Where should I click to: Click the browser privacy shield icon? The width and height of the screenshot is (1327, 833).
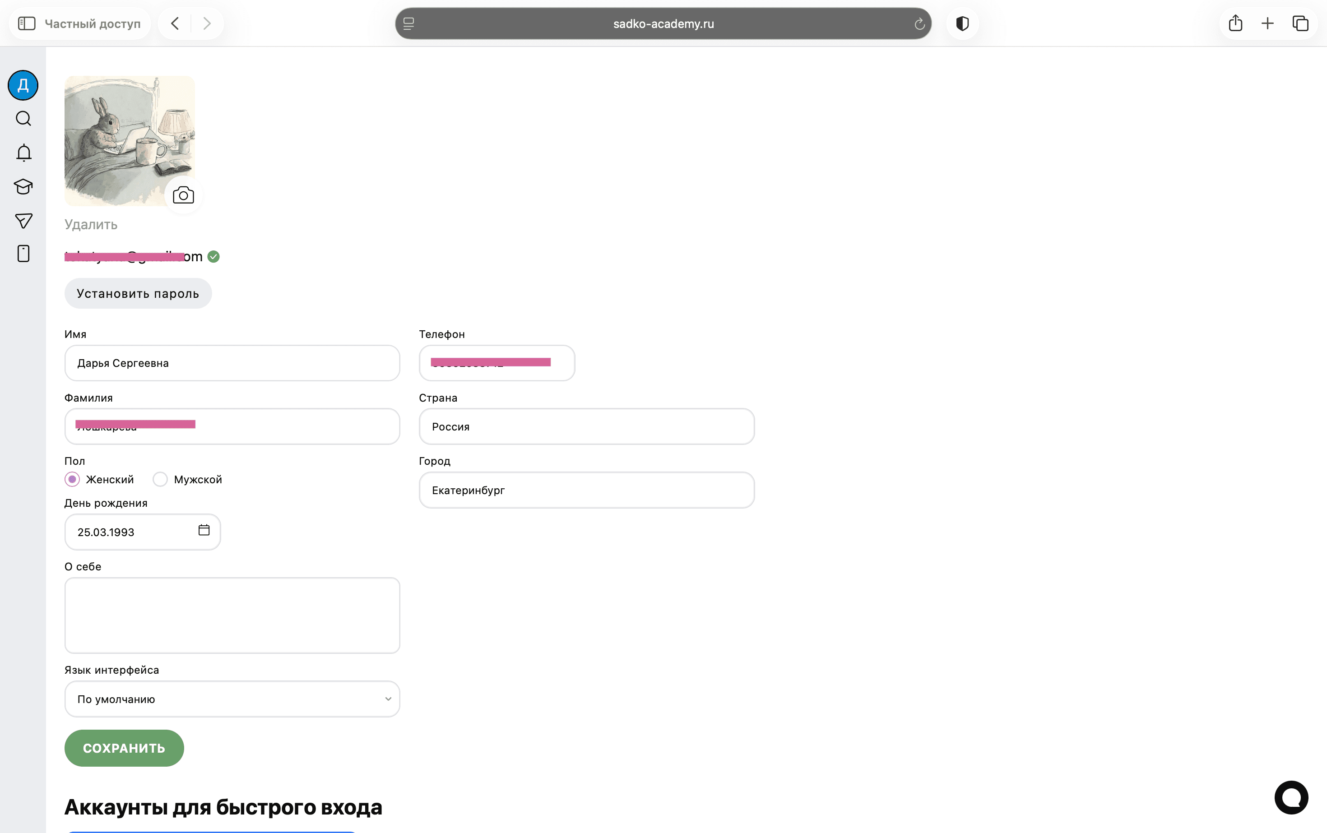[962, 23]
